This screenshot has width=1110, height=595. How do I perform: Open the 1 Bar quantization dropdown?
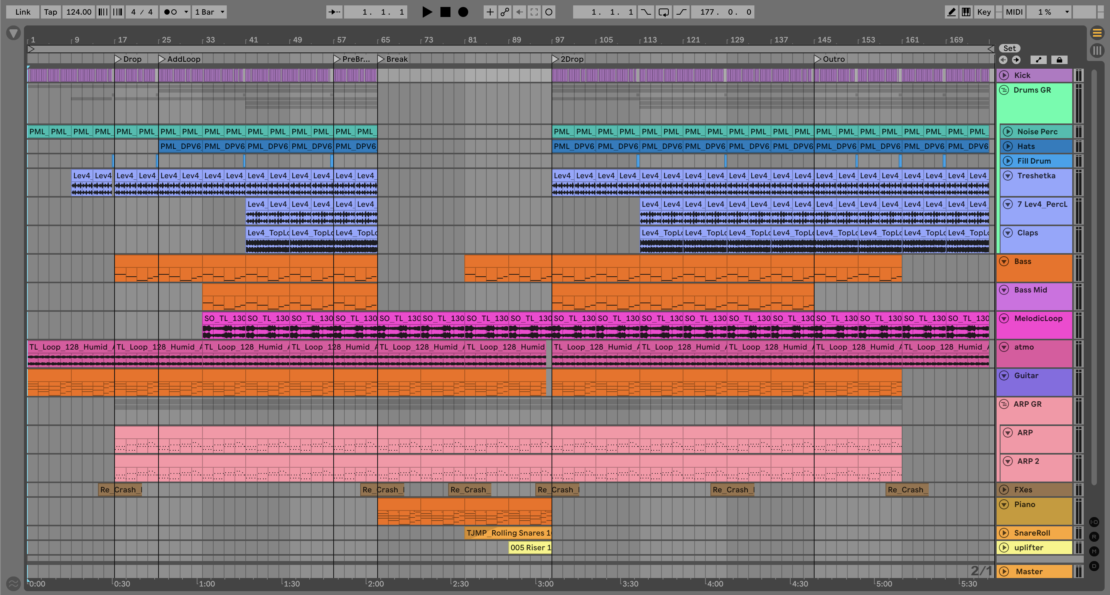click(209, 12)
